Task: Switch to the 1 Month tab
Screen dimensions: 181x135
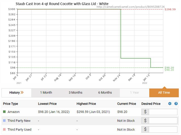Action: pyautogui.click(x=46, y=93)
